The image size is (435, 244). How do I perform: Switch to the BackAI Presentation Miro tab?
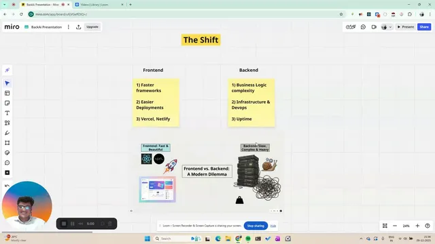point(46,5)
